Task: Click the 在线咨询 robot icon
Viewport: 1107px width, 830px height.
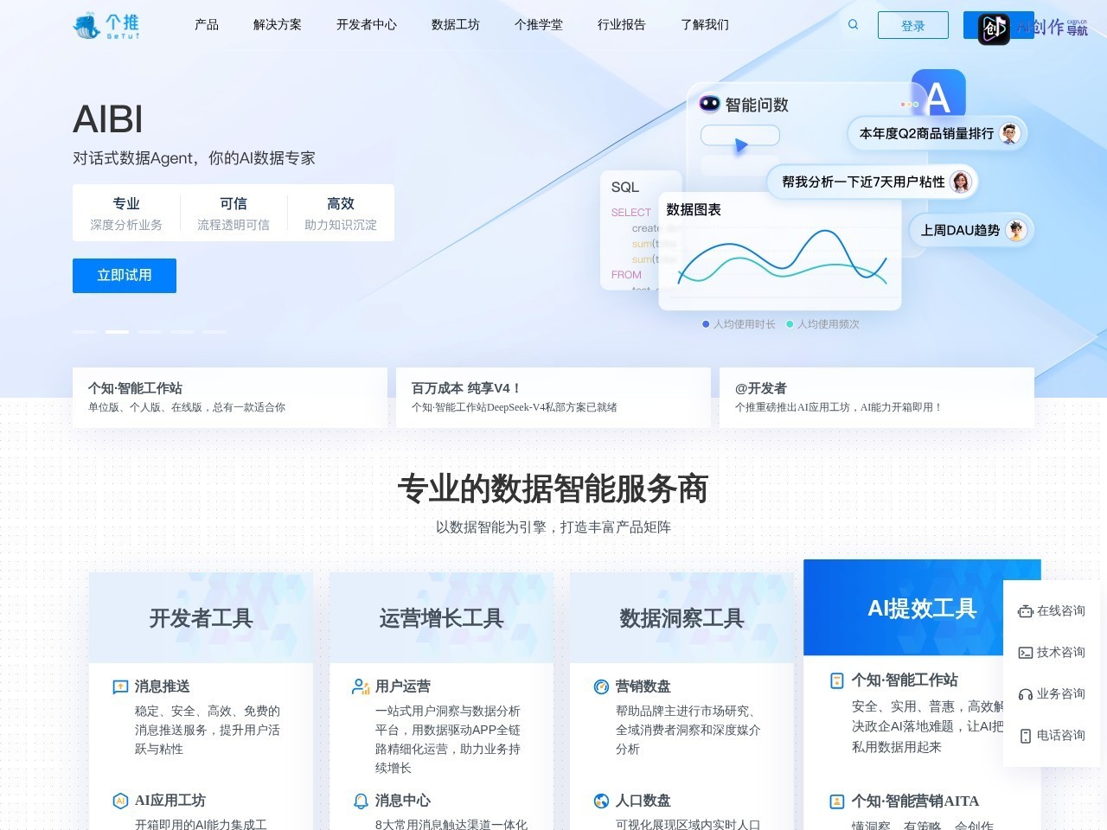Action: tap(1026, 611)
